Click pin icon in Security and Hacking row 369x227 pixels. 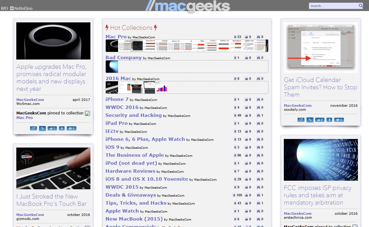(x=235, y=115)
